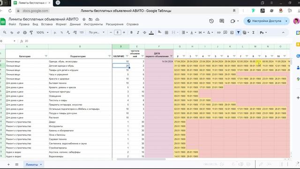300x169 pixels.
Task: Collapse the toolbar with the up chevron
Action: [283, 32]
